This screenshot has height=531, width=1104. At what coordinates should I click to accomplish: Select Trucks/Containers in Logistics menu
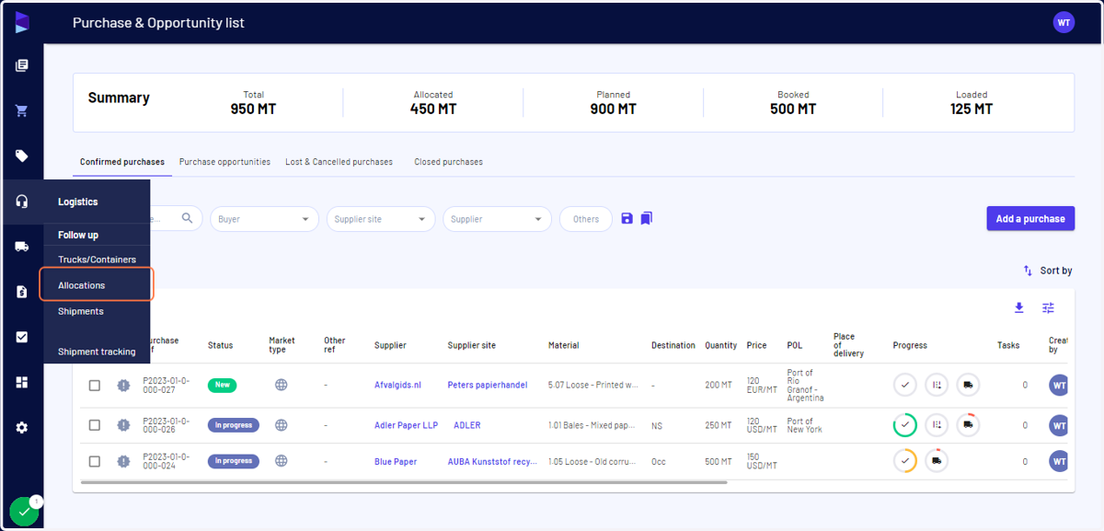(97, 260)
